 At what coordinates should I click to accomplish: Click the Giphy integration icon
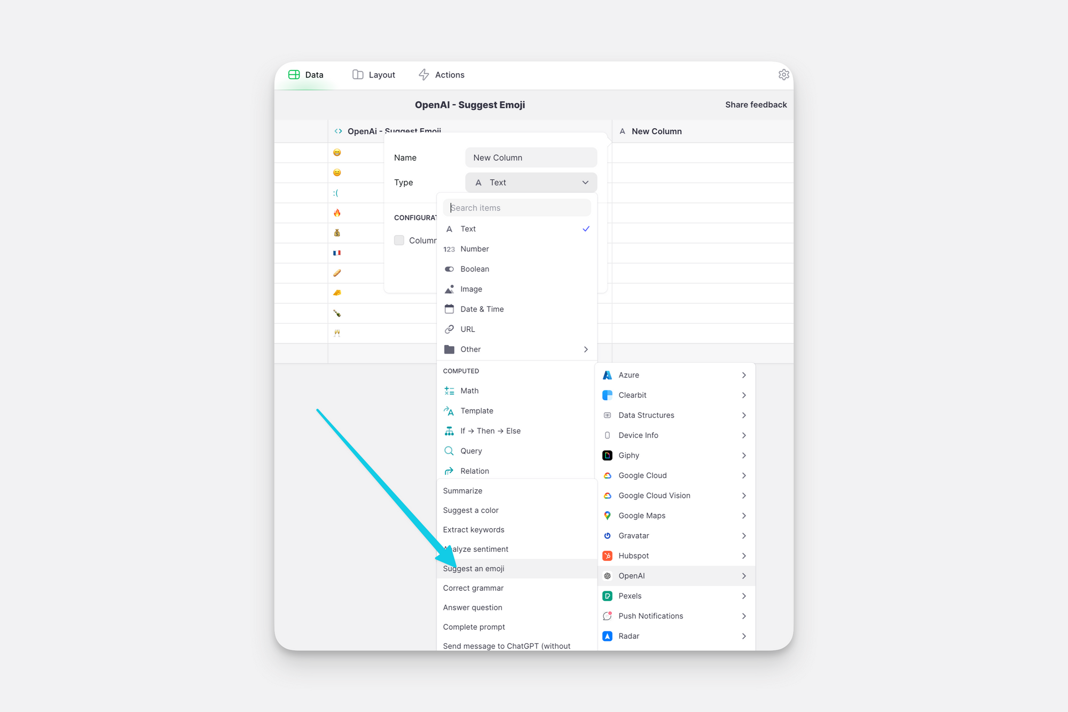607,455
